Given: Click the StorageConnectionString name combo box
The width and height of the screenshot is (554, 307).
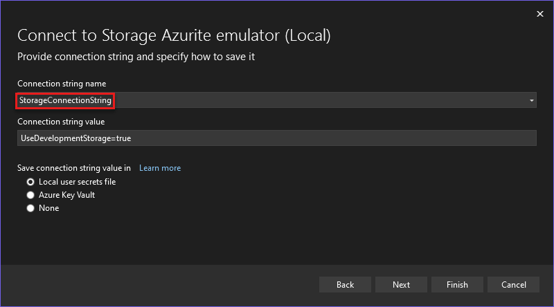Looking at the screenshot, I should 276,101.
